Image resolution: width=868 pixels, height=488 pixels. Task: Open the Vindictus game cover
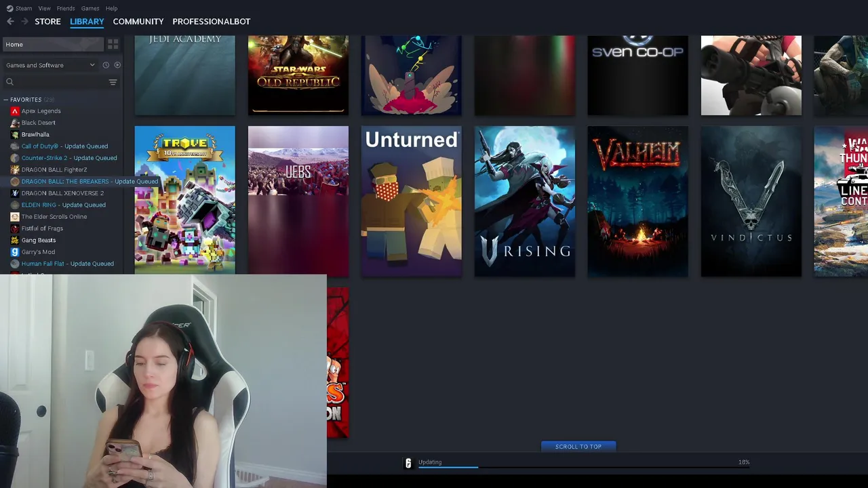[751, 201]
